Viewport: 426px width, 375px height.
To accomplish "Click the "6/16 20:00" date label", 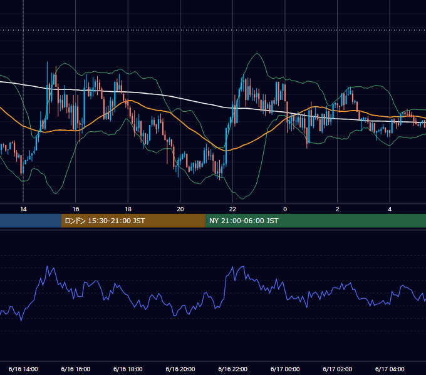I will coord(180,369).
